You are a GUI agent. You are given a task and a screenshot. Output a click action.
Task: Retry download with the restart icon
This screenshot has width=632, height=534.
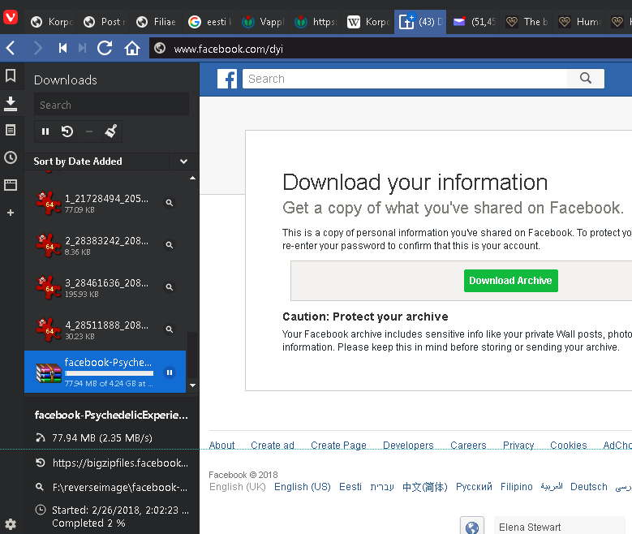coord(67,131)
